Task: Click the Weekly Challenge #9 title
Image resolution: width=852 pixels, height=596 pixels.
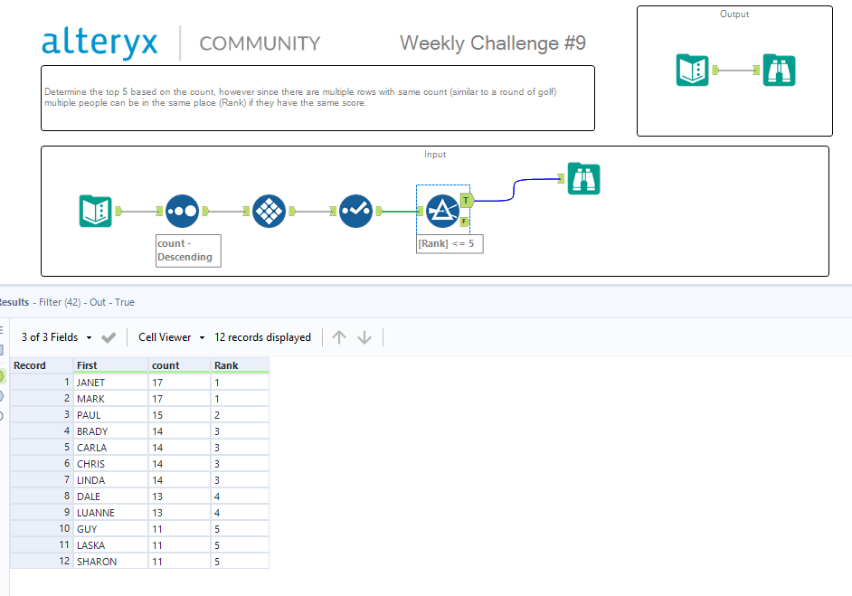Action: 493,43
